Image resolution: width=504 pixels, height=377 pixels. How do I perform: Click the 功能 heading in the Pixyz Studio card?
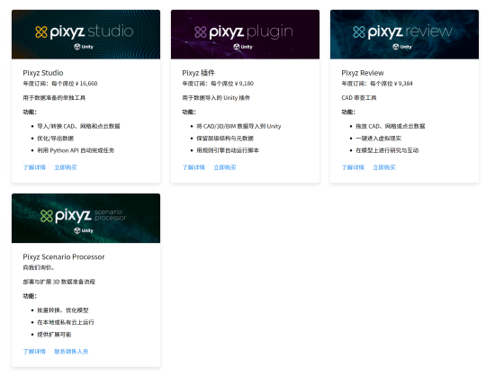click(30, 112)
